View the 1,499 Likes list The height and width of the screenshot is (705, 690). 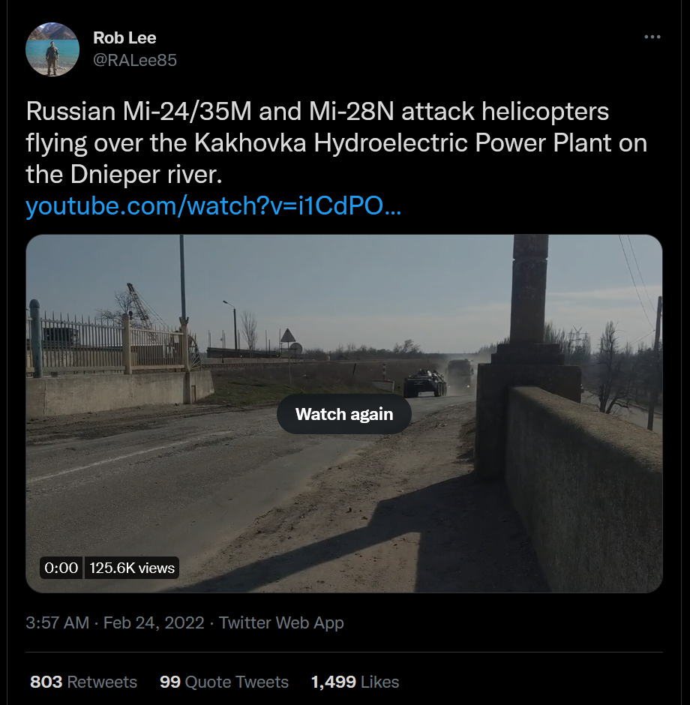tap(355, 682)
